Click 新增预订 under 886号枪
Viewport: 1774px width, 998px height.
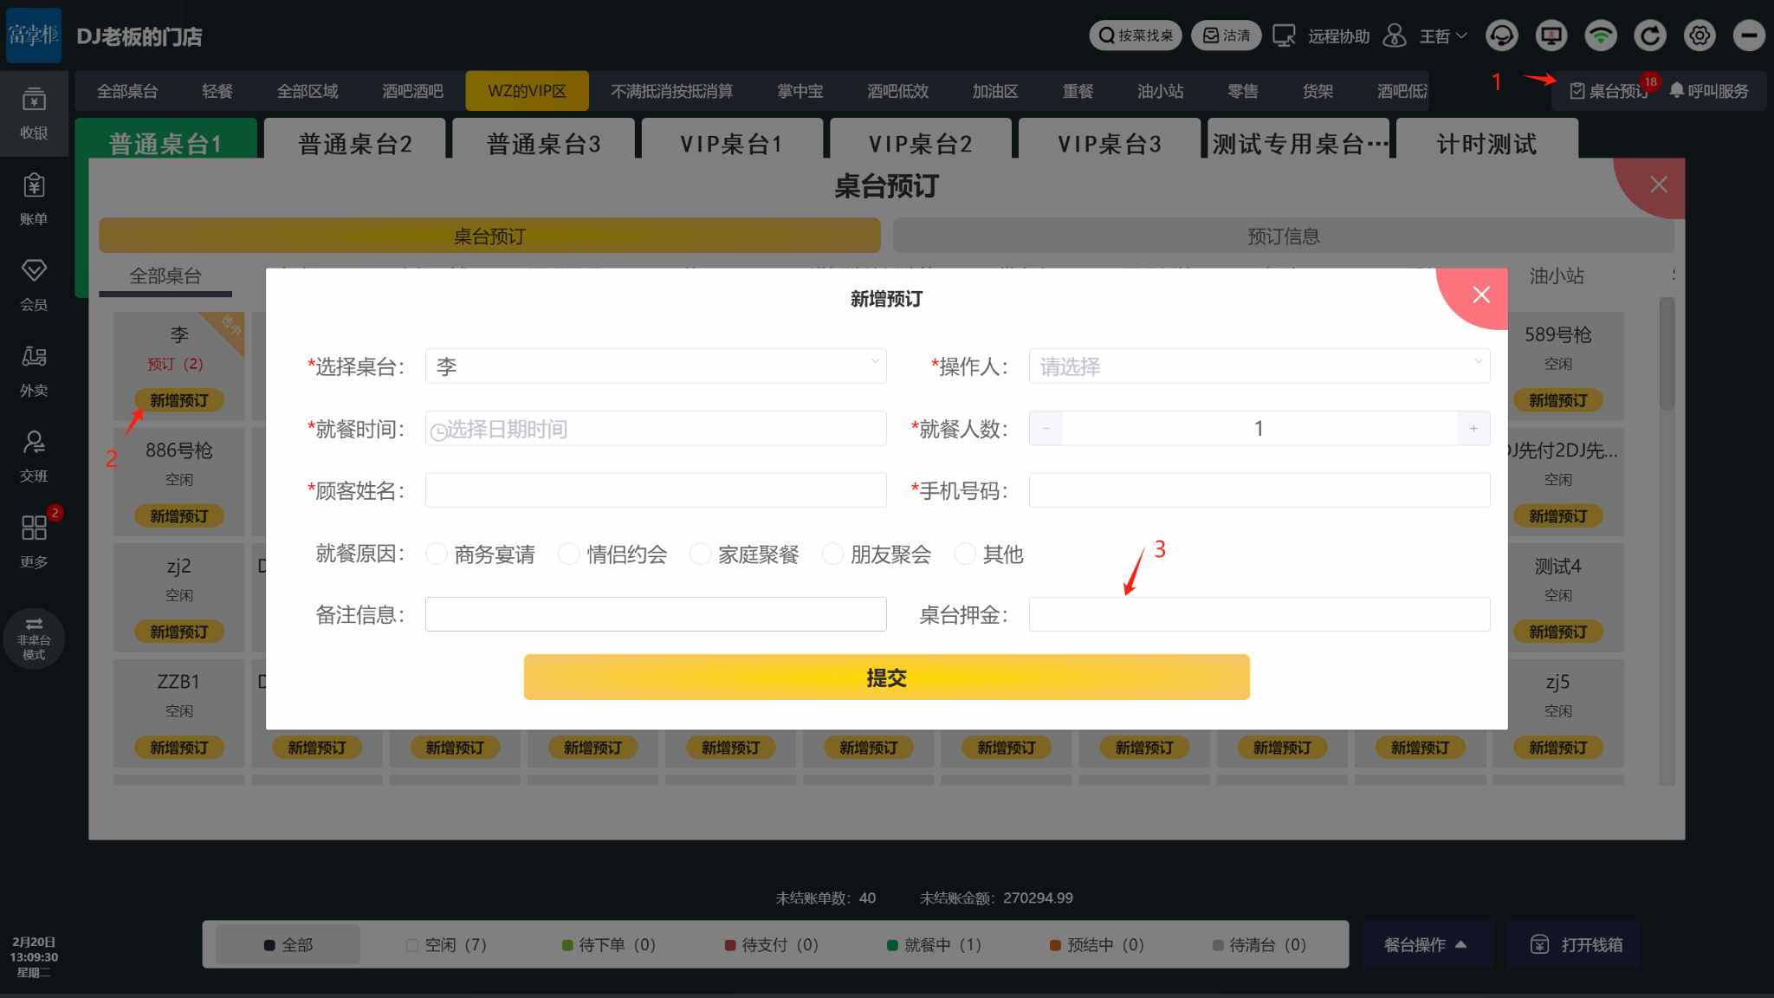(x=179, y=515)
